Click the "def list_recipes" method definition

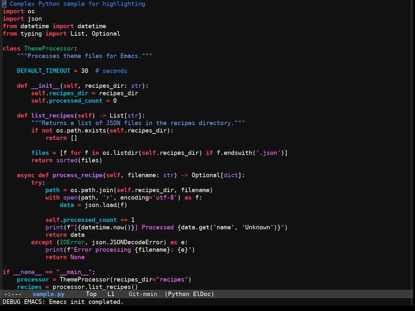tap(45, 116)
